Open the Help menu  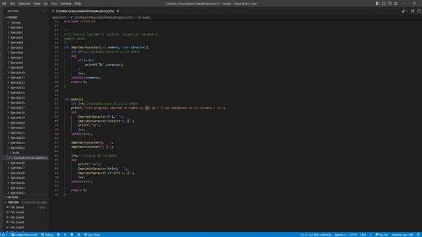tap(78, 3)
